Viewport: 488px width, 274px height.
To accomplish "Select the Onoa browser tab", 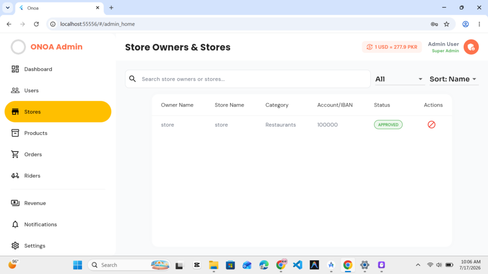I will (59, 8).
